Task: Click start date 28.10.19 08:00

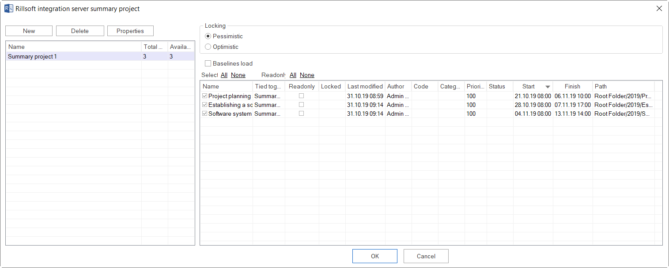Action: pyautogui.click(x=533, y=105)
